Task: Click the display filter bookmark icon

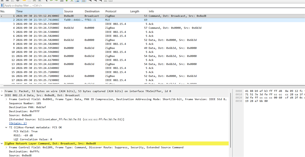Action: pos(2,6)
